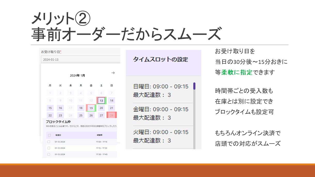The width and height of the screenshot is (315, 177).
Task: Toggle the select-all checkbox in block time header
Action: pyautogui.click(x=49, y=135)
